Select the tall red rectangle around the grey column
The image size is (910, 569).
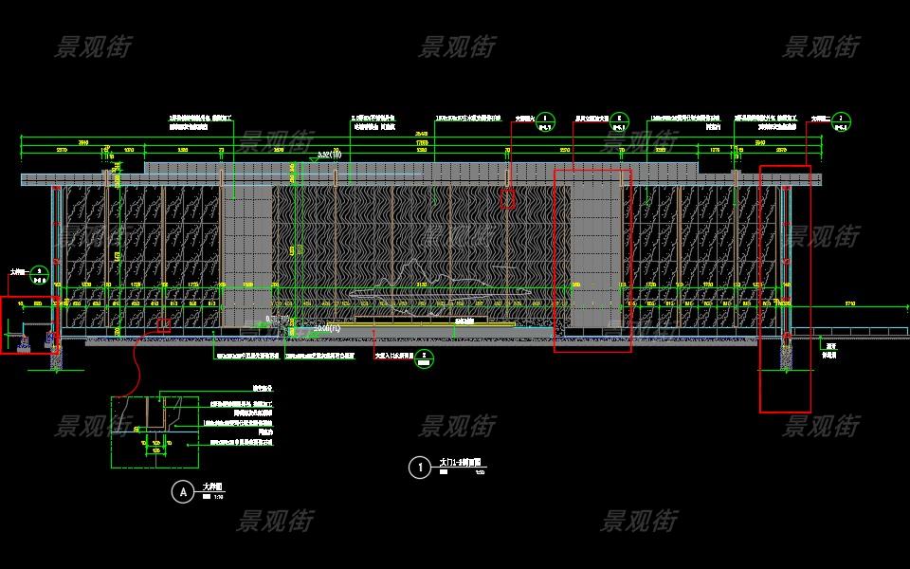592,261
